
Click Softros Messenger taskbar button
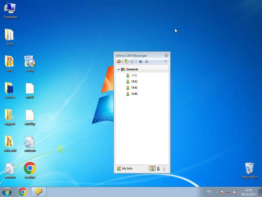[x=39, y=192]
